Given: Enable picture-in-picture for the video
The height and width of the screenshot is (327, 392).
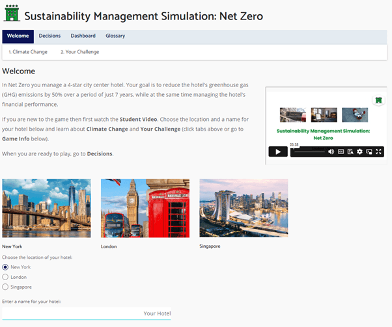Looking at the screenshot, I should pos(369,151).
